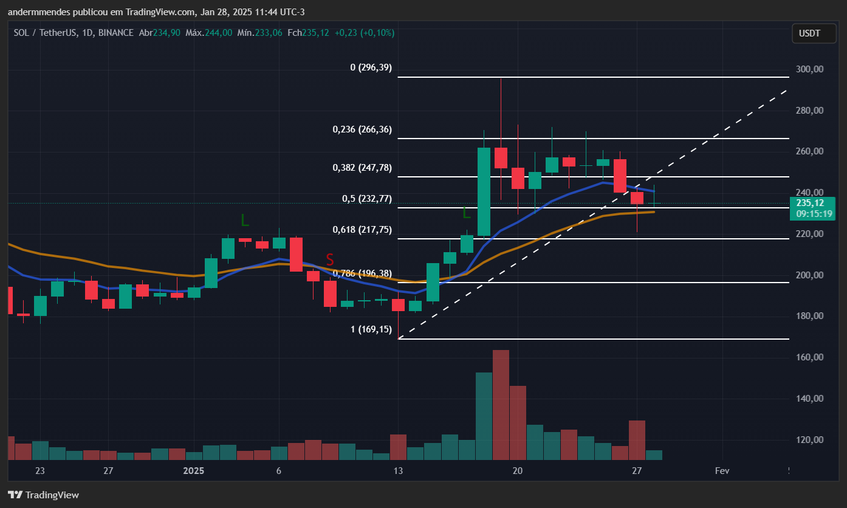Click the Fch closing value 235,12 in header
This screenshot has height=508, width=847.
316,33
